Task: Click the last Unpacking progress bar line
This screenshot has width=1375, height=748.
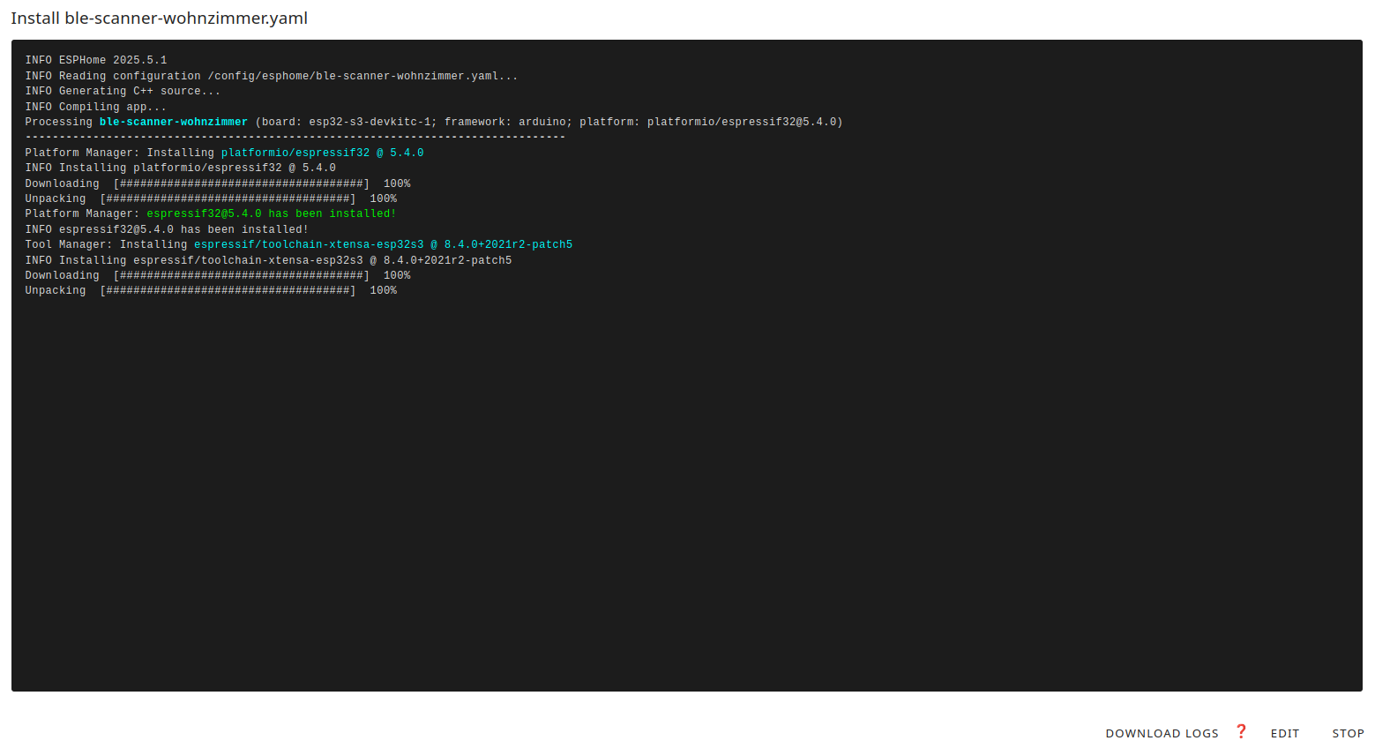Action: pyautogui.click(x=228, y=291)
